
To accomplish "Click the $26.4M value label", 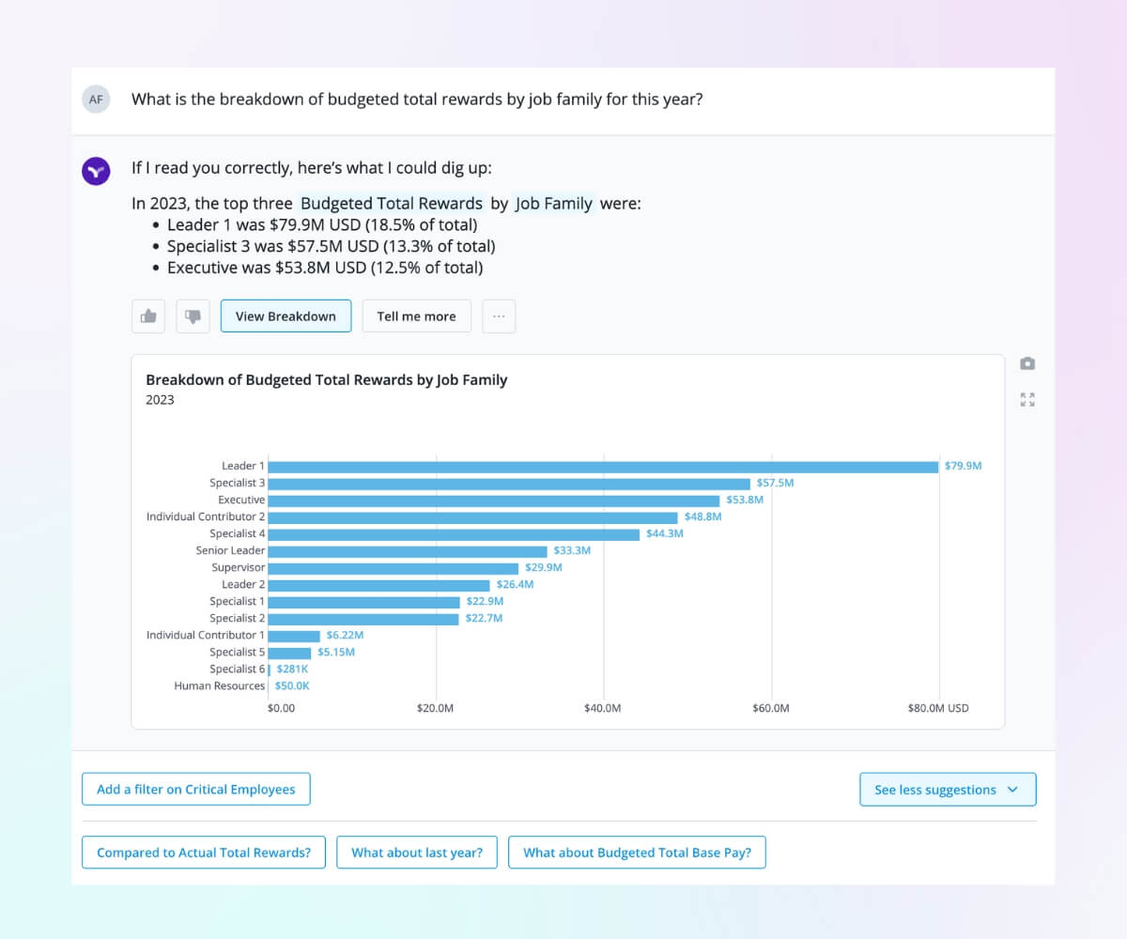I will click(515, 584).
